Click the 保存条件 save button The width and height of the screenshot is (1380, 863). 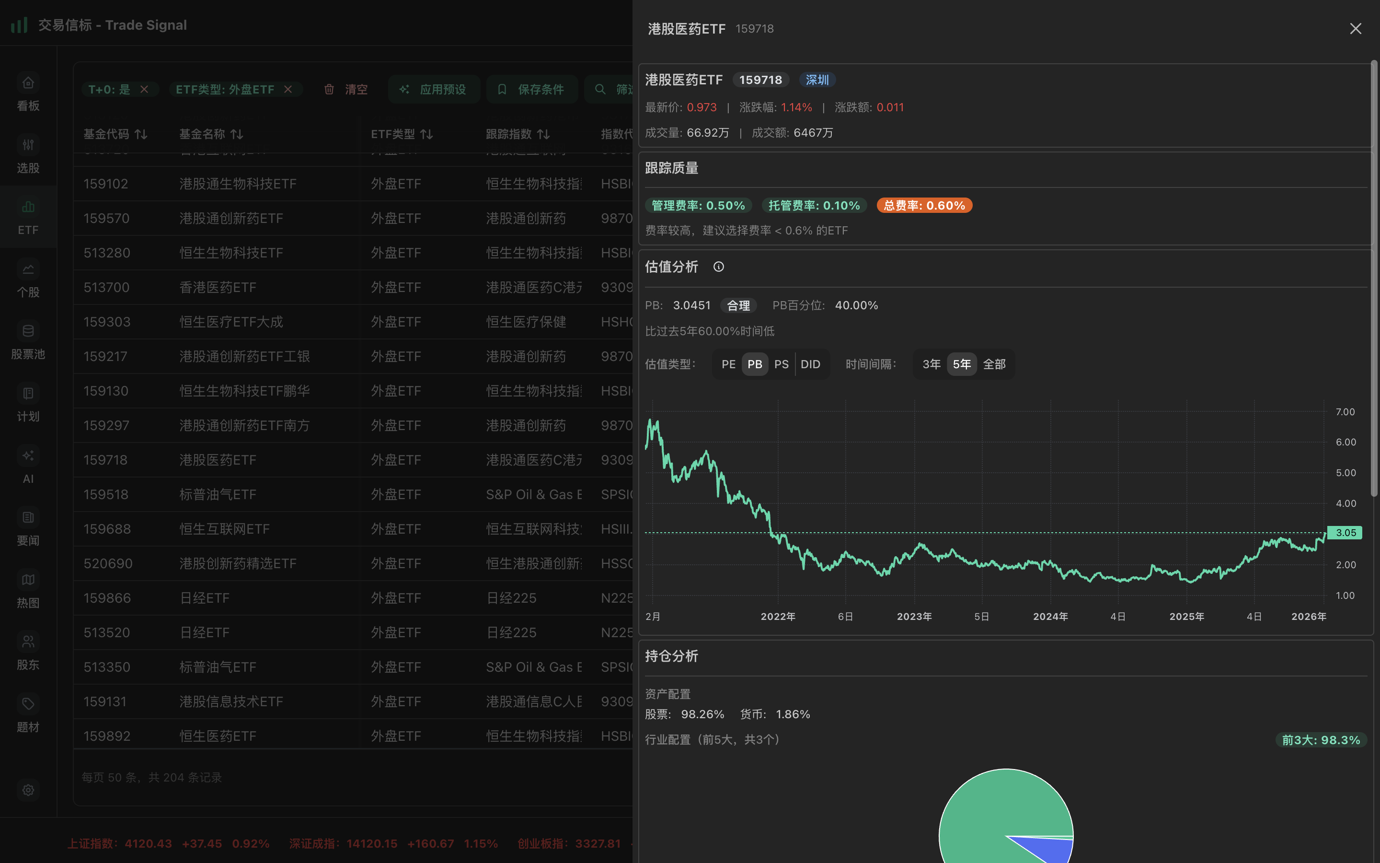[531, 89]
